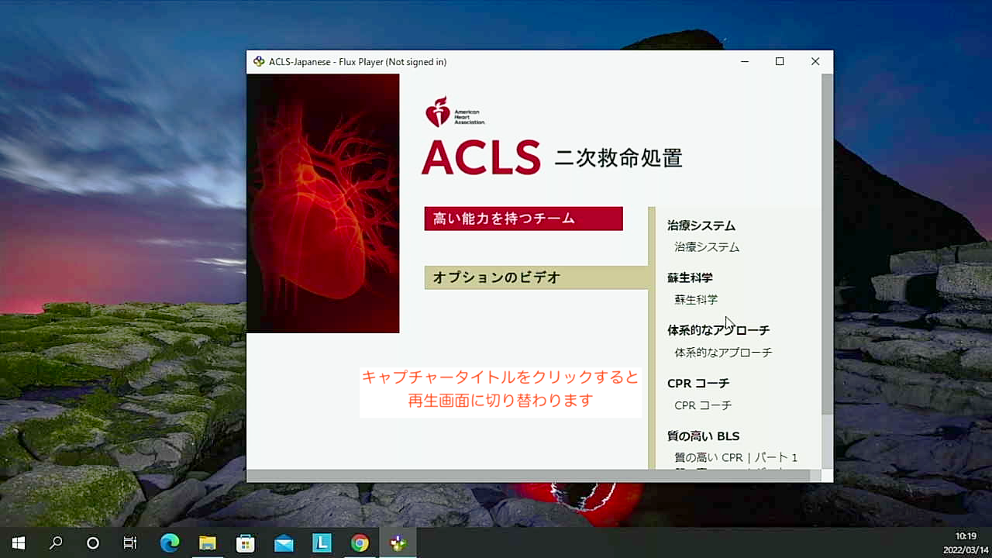Open the teal L app in the taskbar

tap(322, 543)
